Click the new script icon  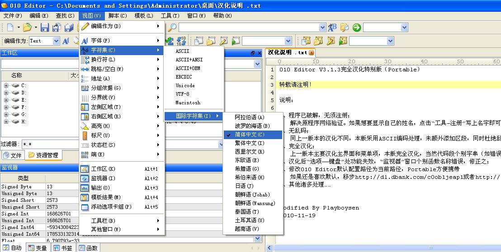tap(199, 41)
